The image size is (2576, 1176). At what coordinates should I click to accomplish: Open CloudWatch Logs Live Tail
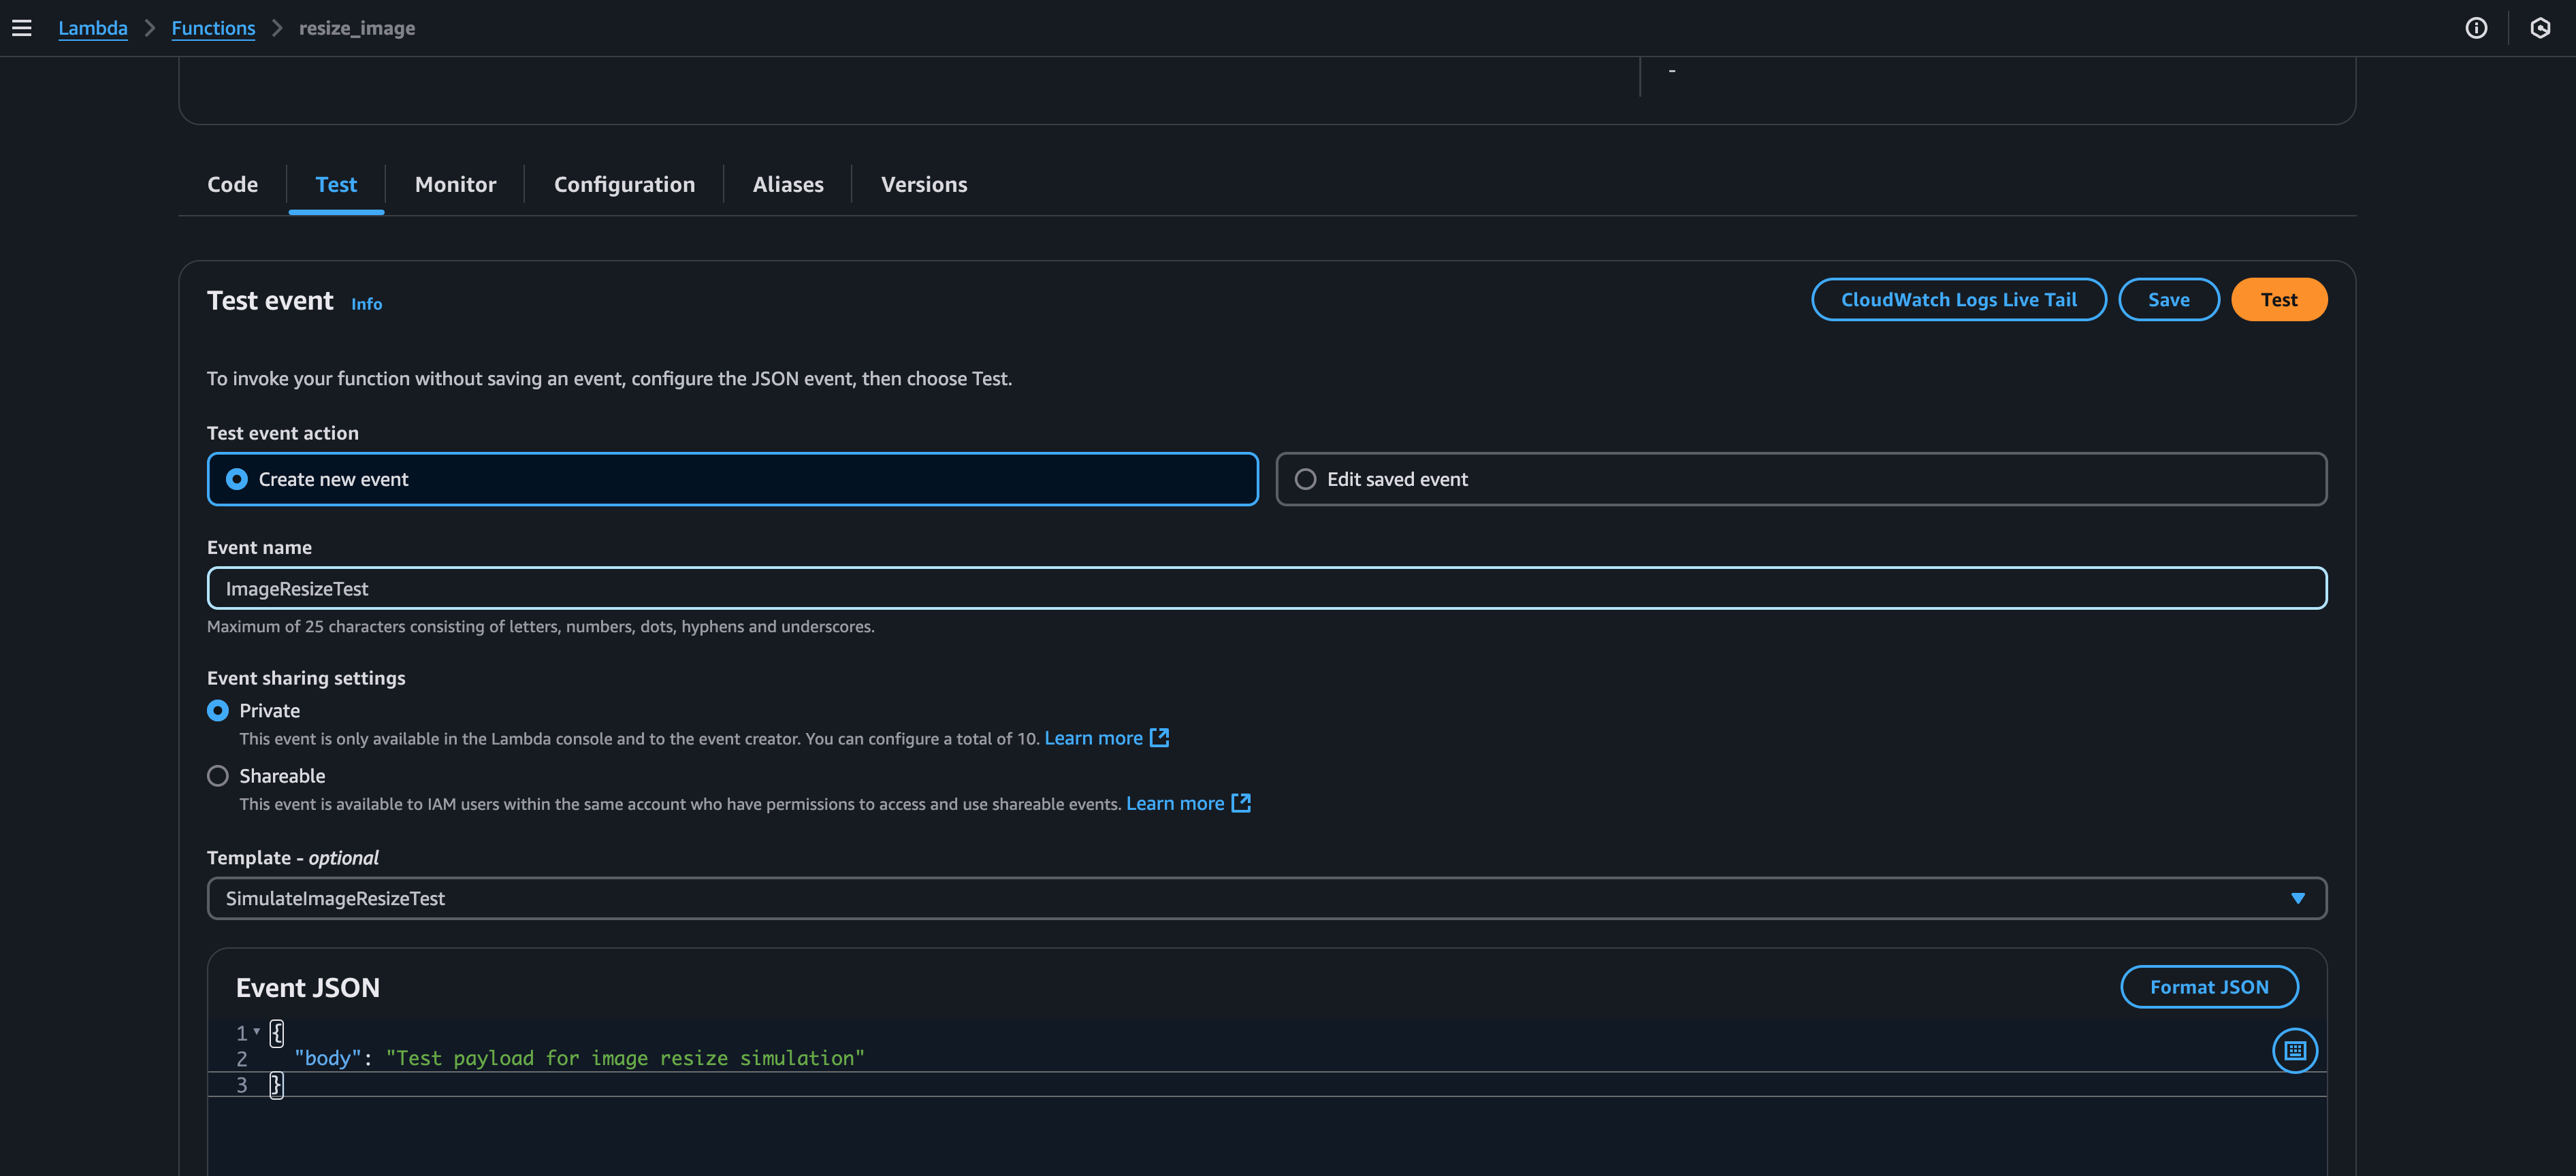point(1958,299)
